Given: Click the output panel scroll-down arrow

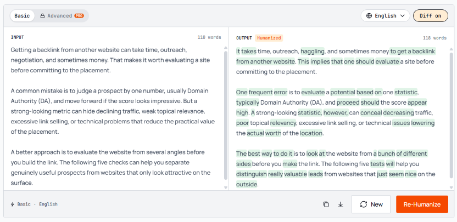Looking at the screenshot, I should (x=452, y=187).
